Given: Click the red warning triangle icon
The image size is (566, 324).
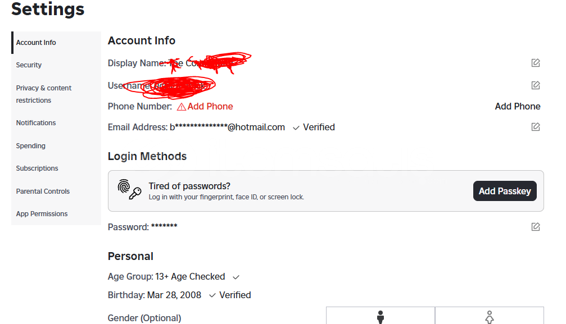Looking at the screenshot, I should coord(181,107).
